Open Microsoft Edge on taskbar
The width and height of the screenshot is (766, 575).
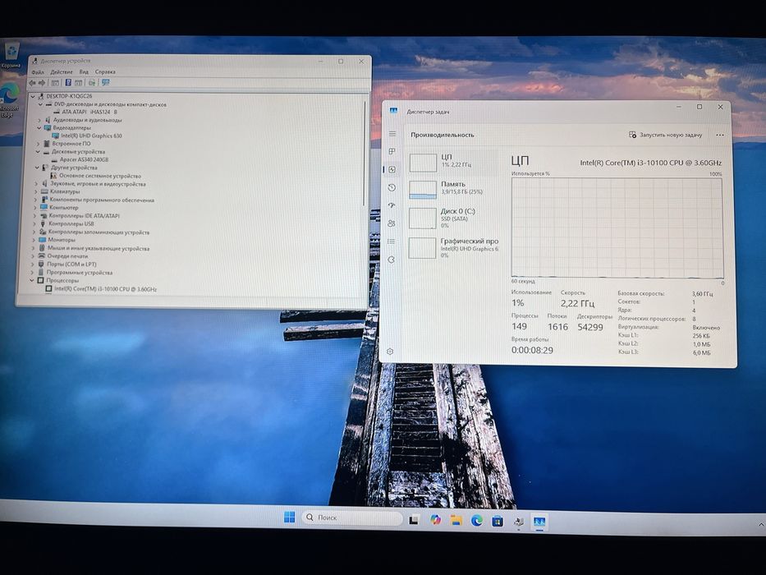point(477,521)
